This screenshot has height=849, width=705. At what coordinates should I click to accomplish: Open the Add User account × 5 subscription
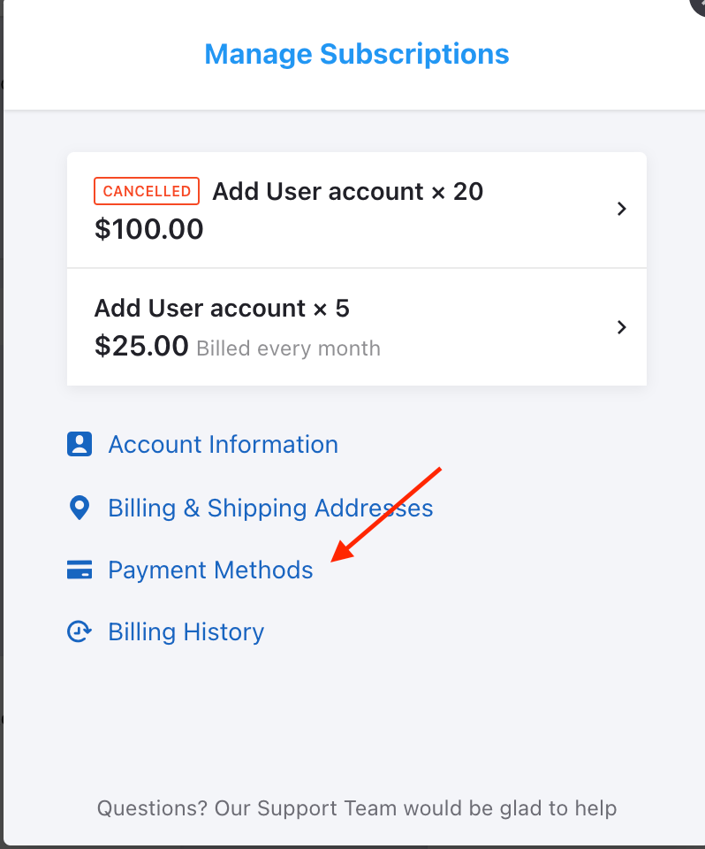(x=357, y=327)
